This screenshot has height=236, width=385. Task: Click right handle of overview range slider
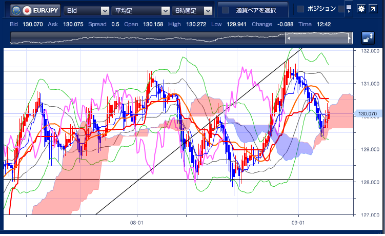(x=350, y=38)
